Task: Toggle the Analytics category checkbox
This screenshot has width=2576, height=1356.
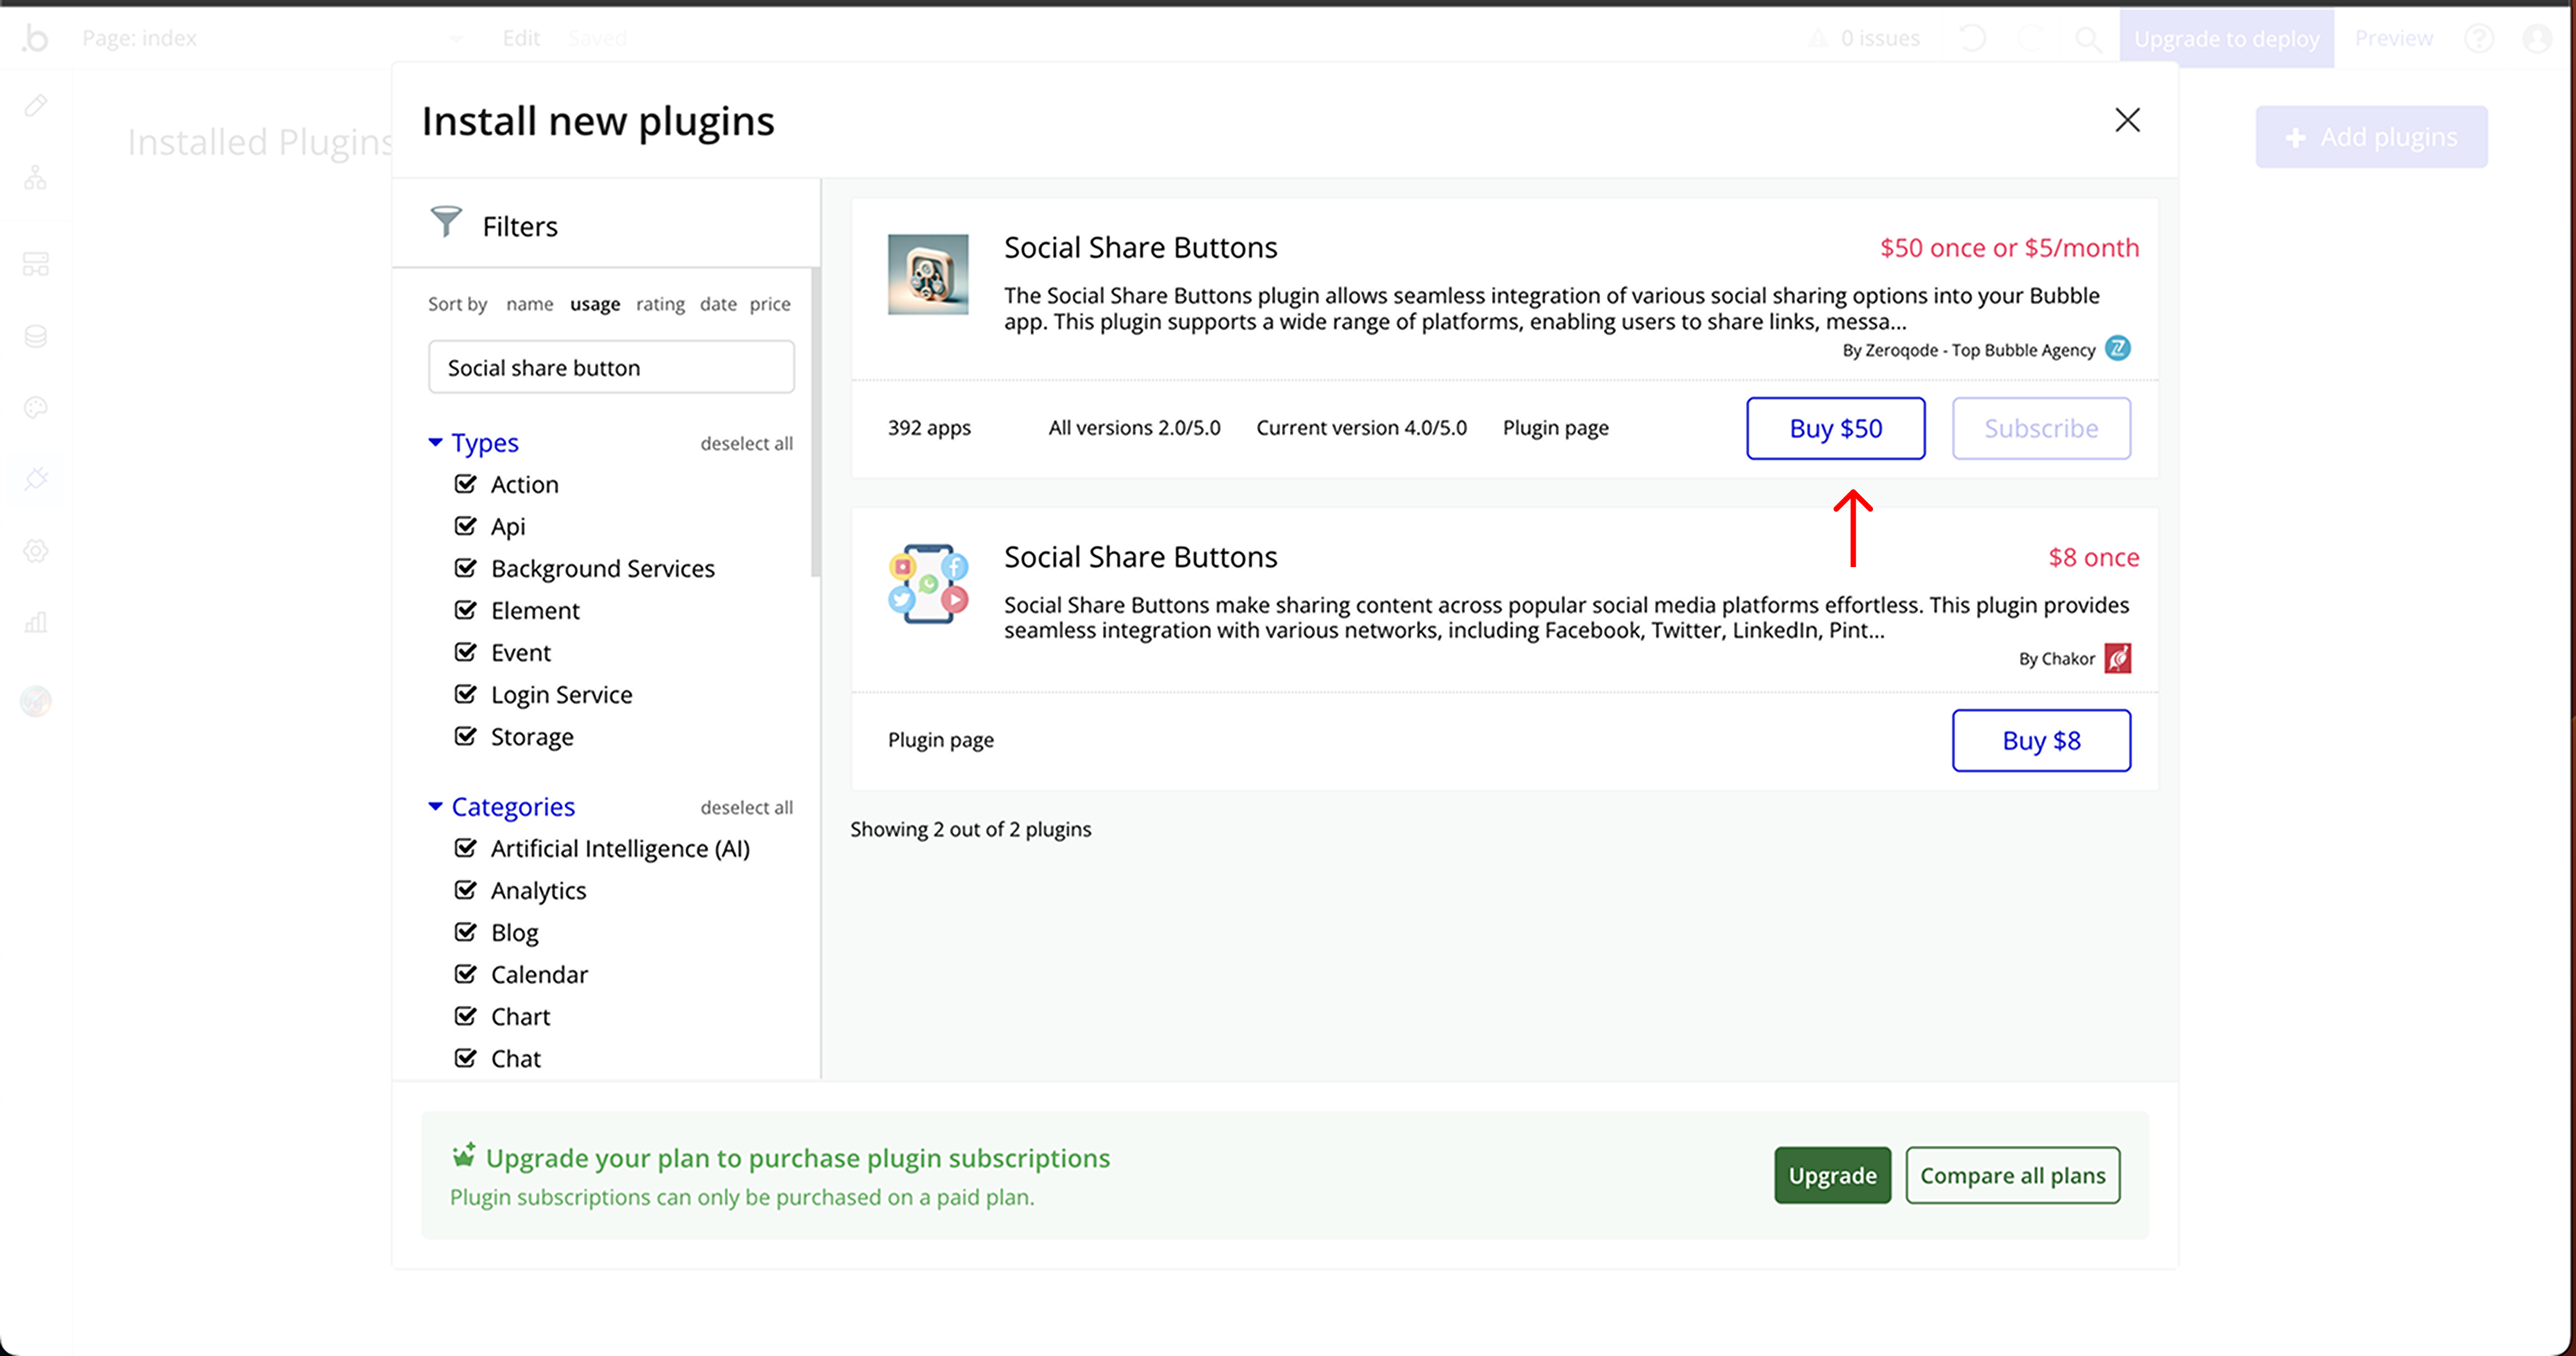Action: (x=466, y=890)
